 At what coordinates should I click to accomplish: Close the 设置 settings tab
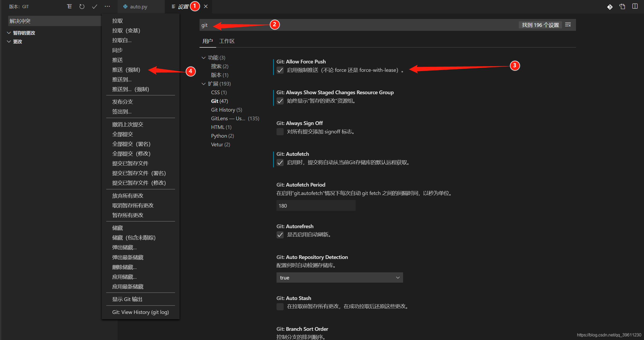pos(206,6)
